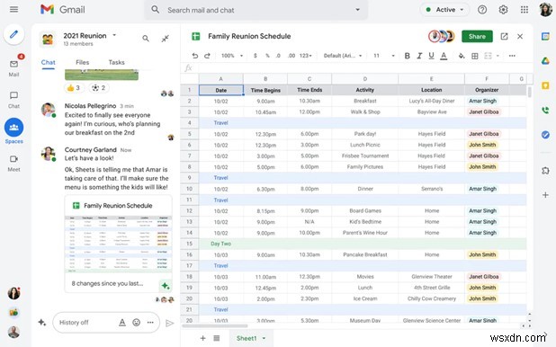The width and height of the screenshot is (556, 347).
Task: Click the Frisbee Tournament activity cell
Action: tap(365, 156)
